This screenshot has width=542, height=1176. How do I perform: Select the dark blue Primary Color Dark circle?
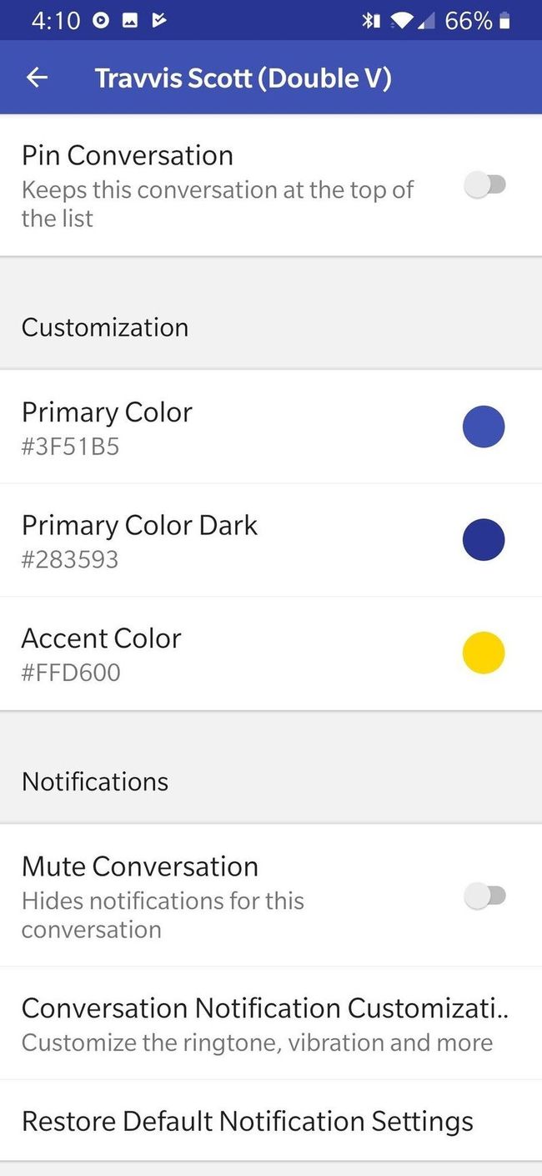click(x=484, y=539)
